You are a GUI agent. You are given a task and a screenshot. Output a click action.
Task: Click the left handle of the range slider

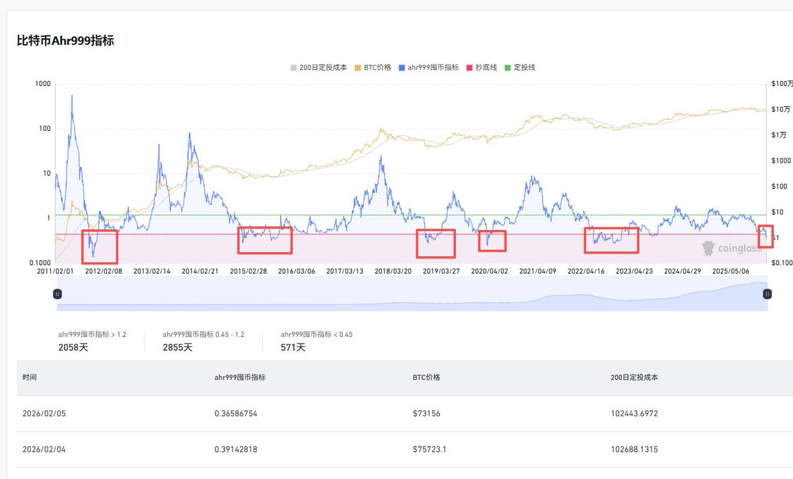(x=57, y=294)
